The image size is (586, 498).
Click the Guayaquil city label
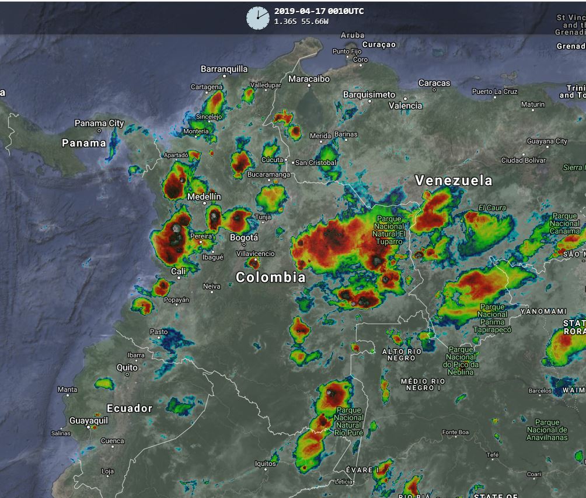(89, 420)
